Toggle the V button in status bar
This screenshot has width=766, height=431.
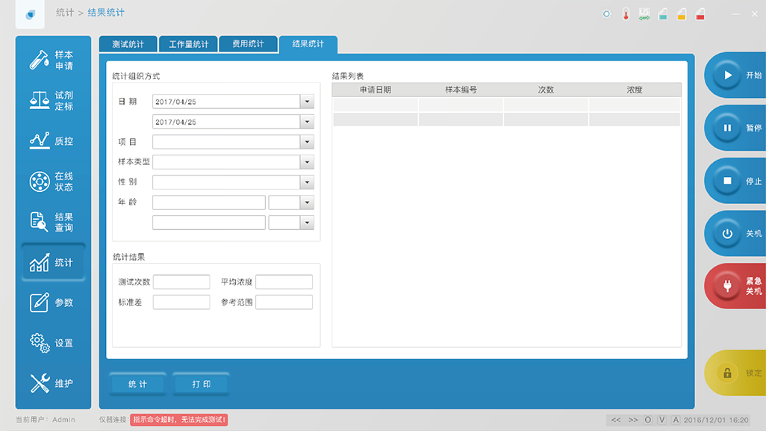pos(661,420)
